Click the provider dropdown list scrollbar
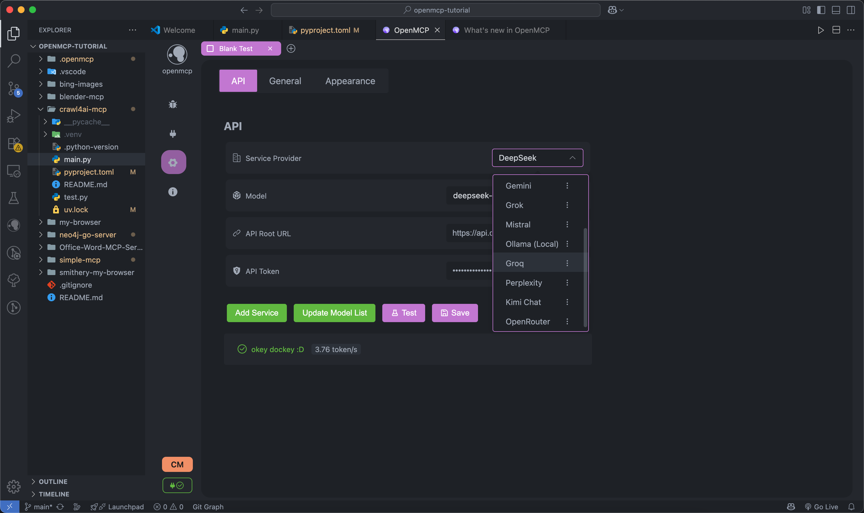The width and height of the screenshot is (864, 513). click(585, 276)
